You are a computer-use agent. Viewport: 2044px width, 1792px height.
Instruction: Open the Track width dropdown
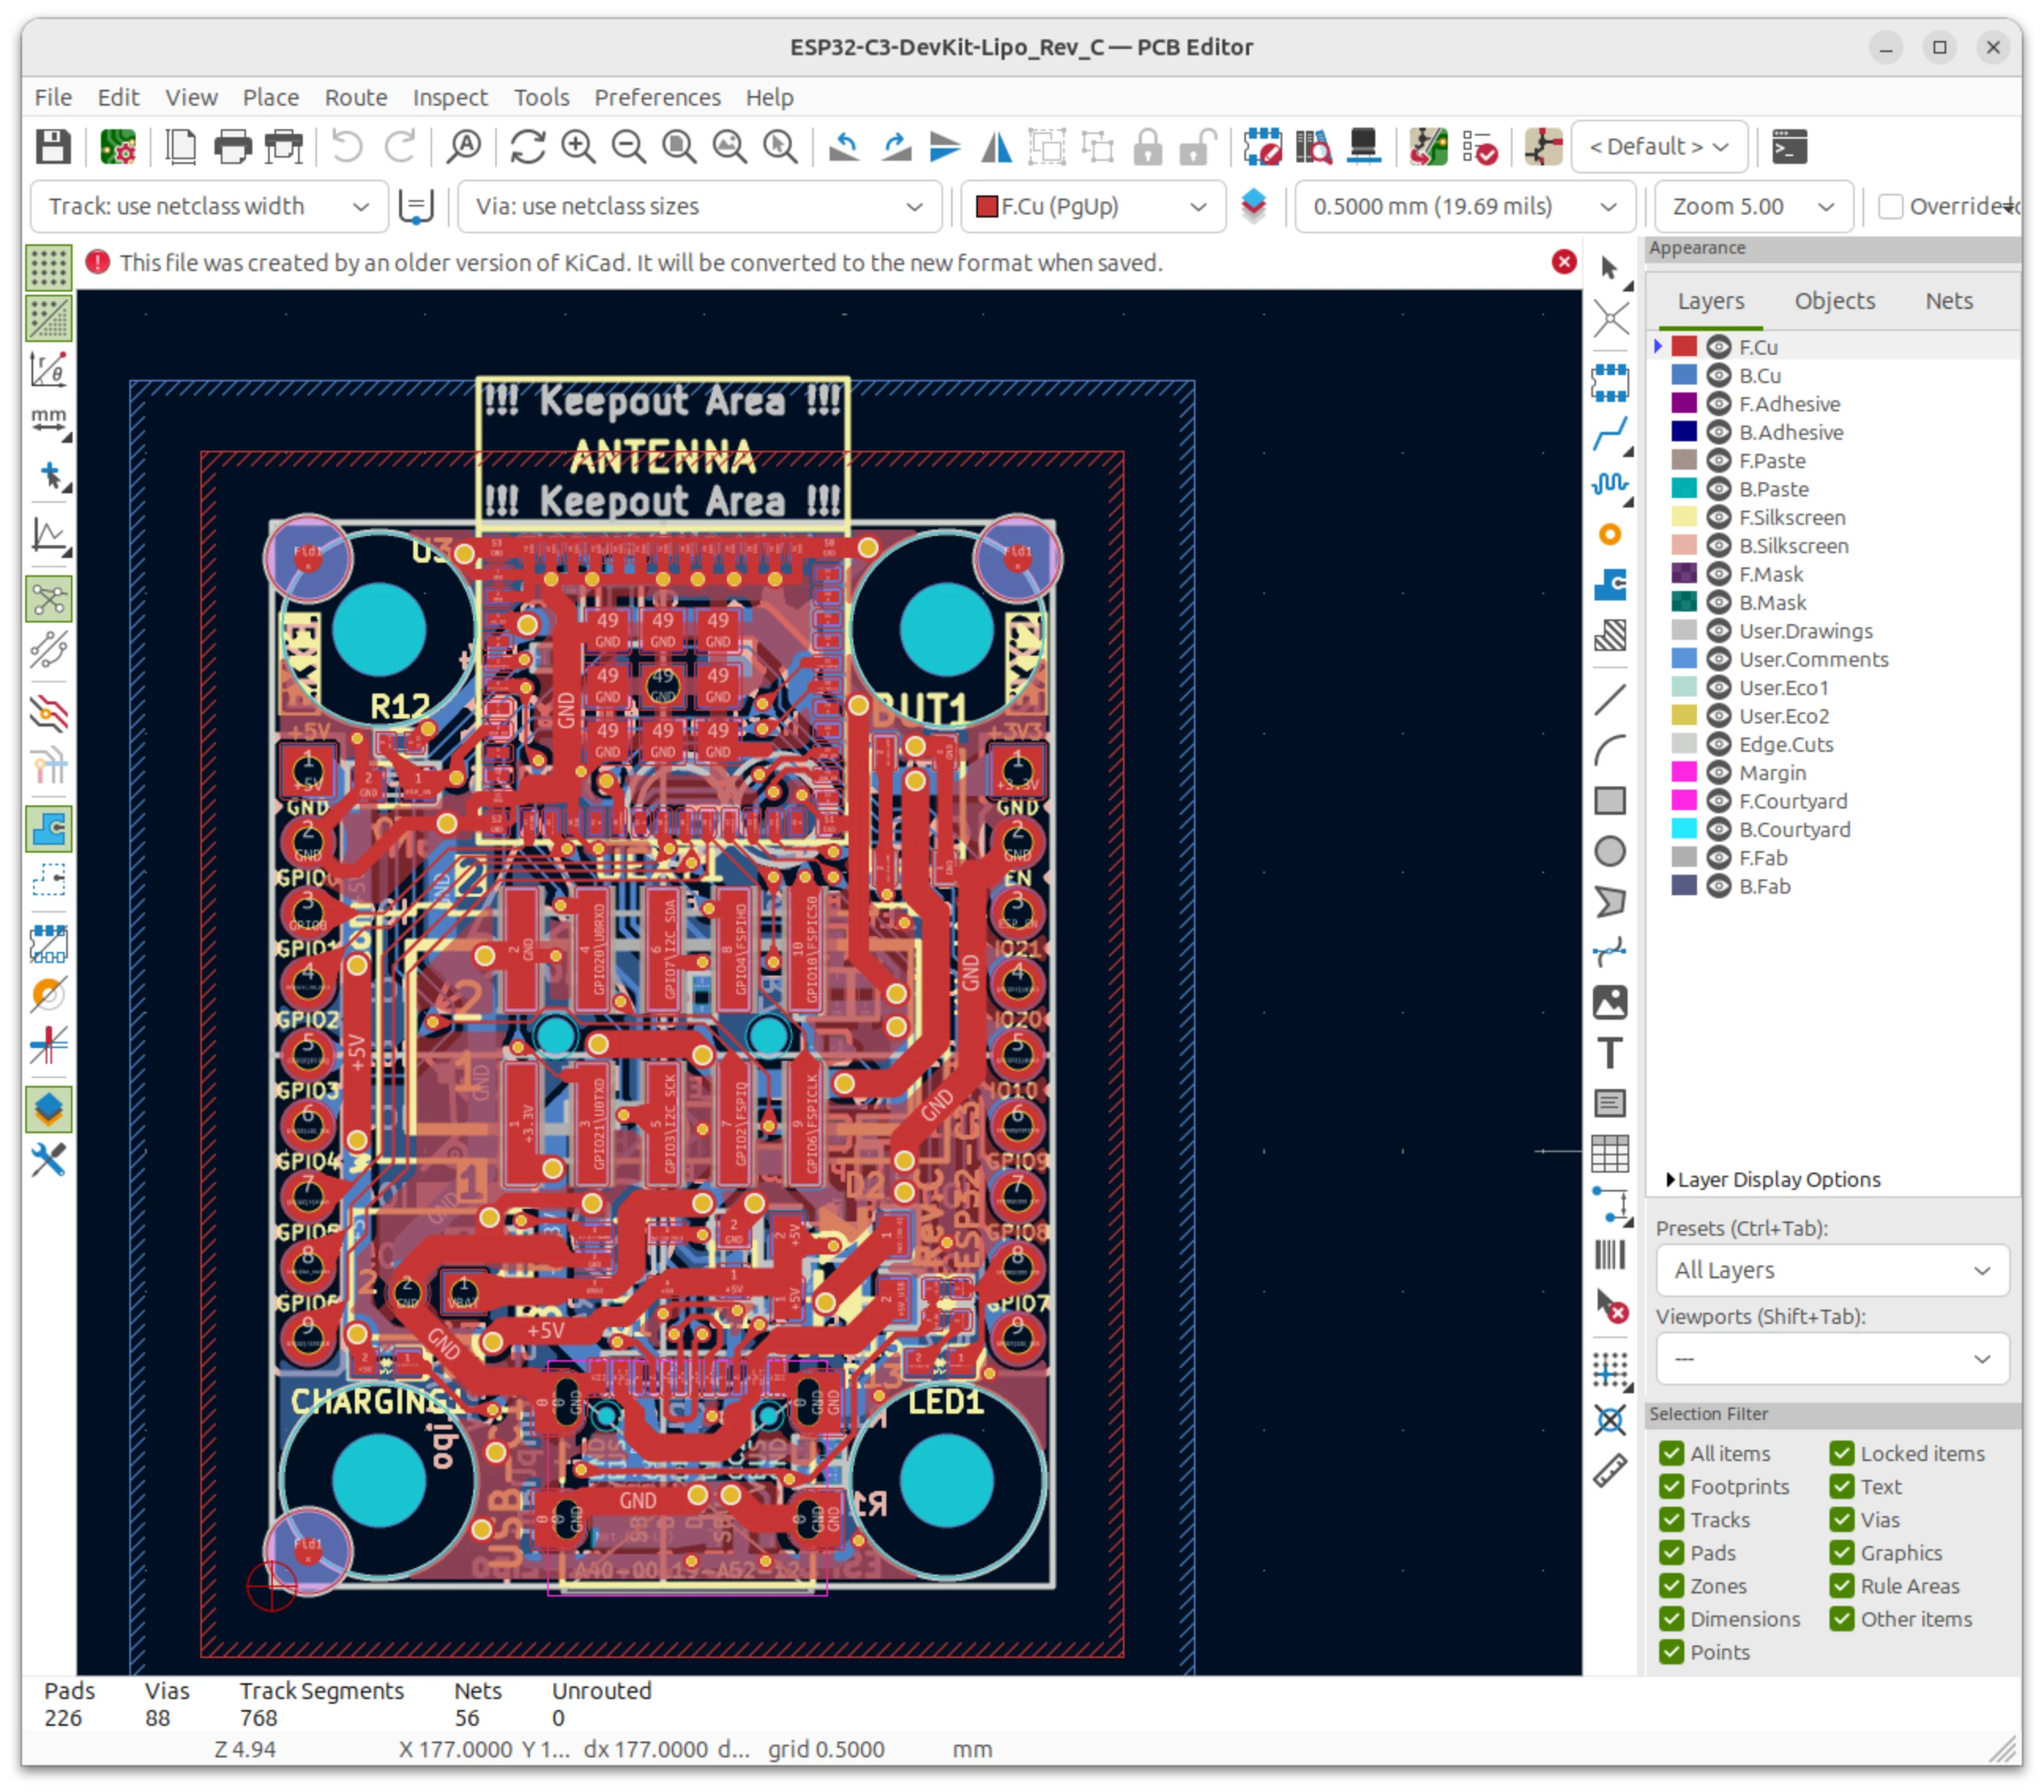click(209, 207)
